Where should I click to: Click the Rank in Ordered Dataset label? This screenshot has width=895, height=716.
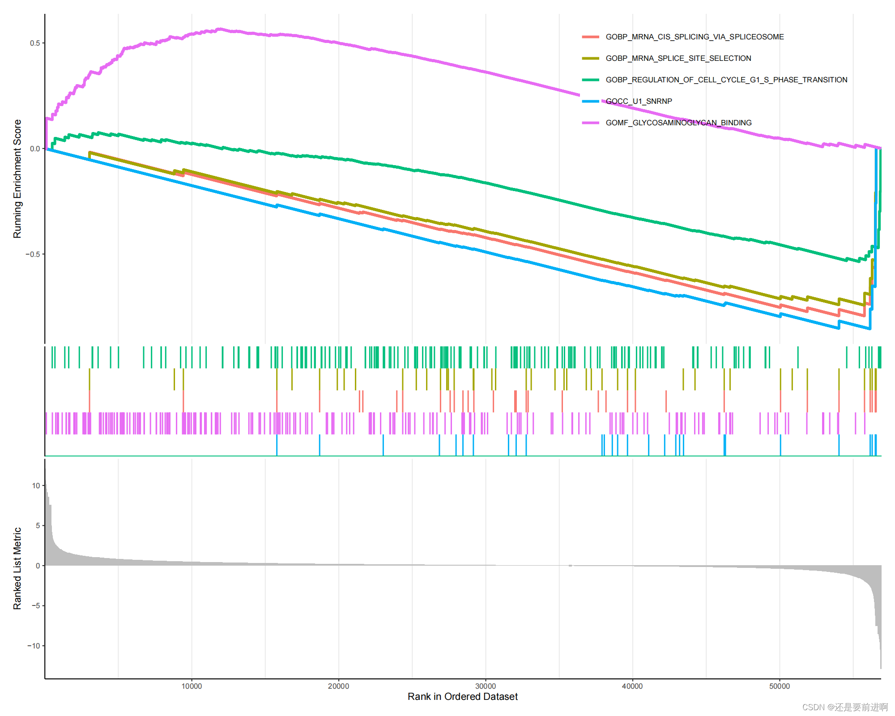(462, 697)
